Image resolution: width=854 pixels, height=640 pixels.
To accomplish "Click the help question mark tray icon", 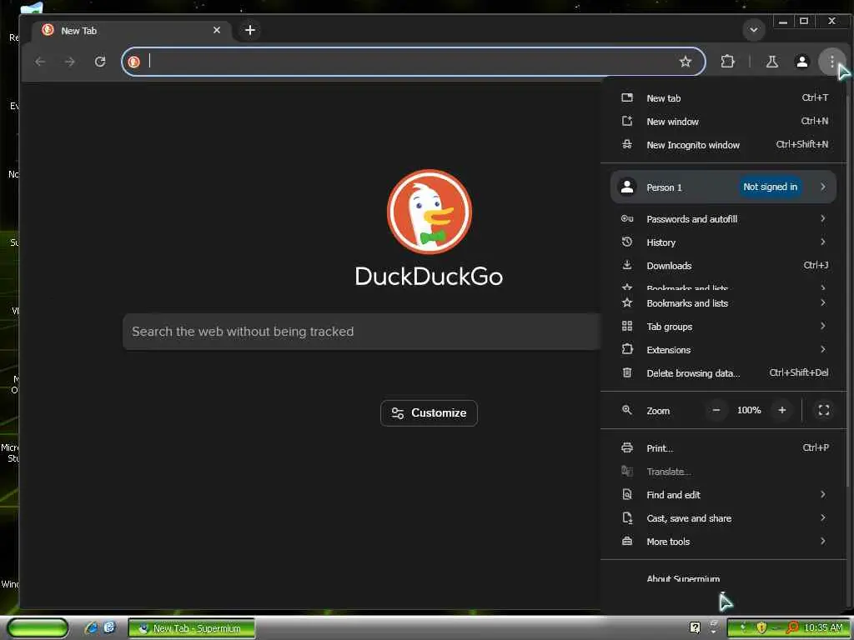I will (695, 627).
